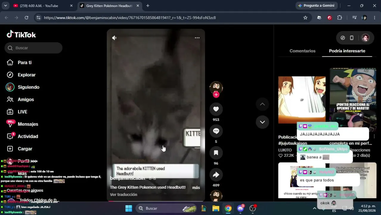Show hidden system tray icons
The image size is (381, 215).
(x=314, y=208)
